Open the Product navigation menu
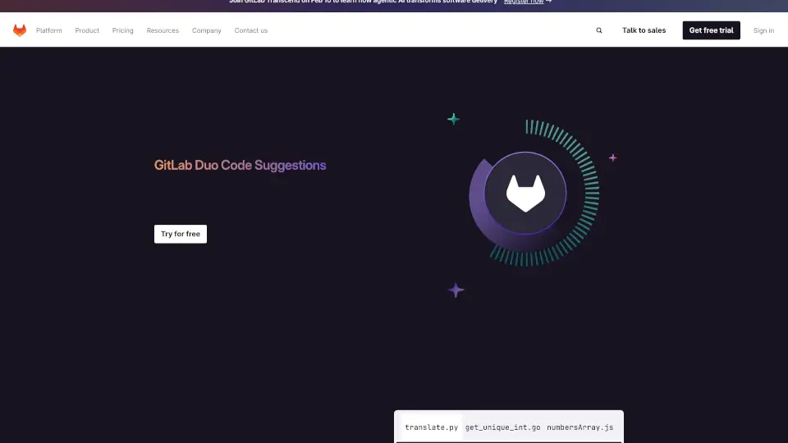 [87, 30]
